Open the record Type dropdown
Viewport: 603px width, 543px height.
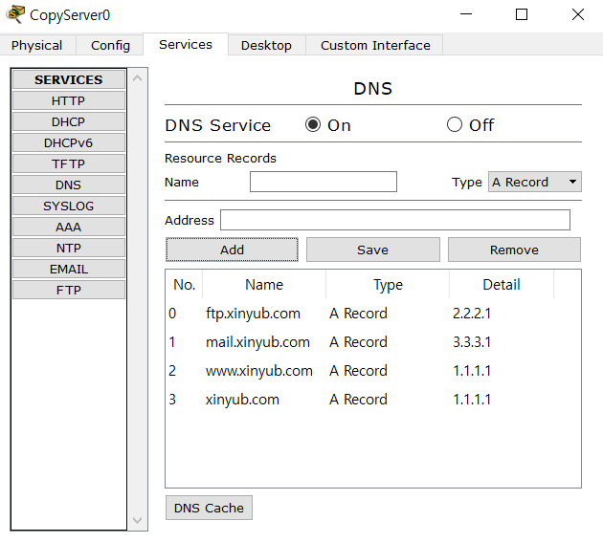(534, 182)
